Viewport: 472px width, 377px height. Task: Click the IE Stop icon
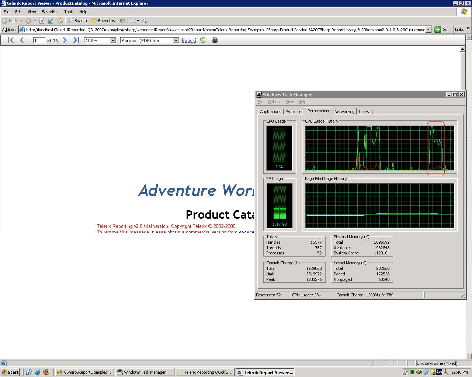click(x=42, y=21)
